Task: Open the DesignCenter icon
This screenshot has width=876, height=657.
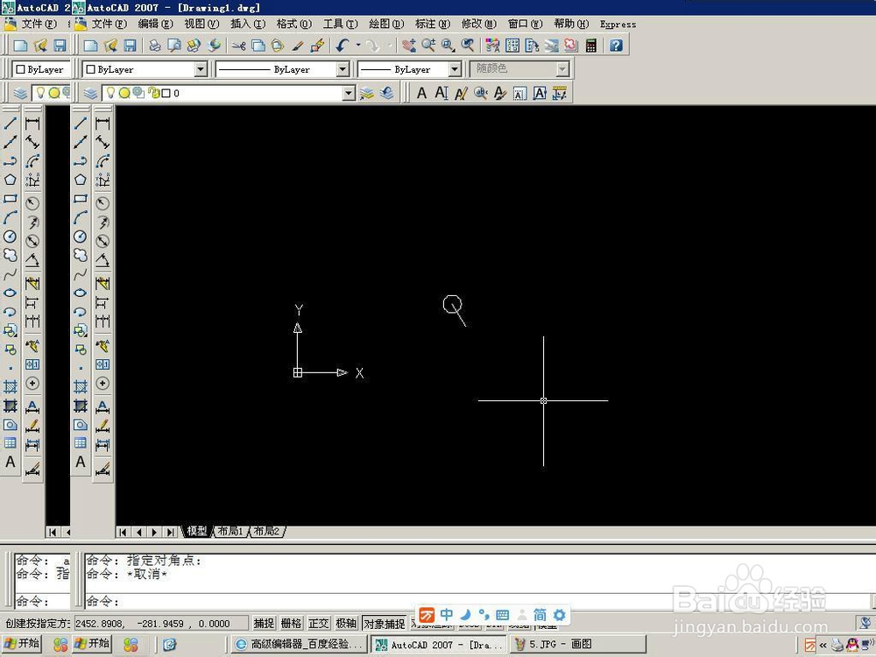Action: 512,46
